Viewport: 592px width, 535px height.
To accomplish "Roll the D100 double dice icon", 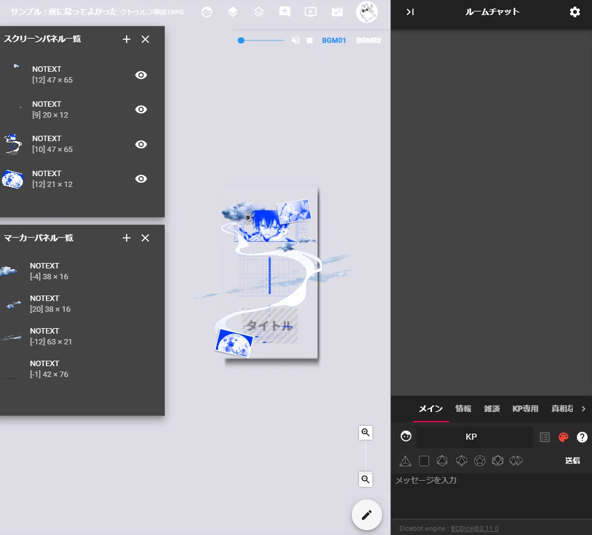I will tap(516, 461).
